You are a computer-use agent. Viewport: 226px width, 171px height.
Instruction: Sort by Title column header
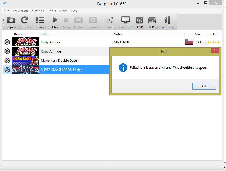(75, 34)
